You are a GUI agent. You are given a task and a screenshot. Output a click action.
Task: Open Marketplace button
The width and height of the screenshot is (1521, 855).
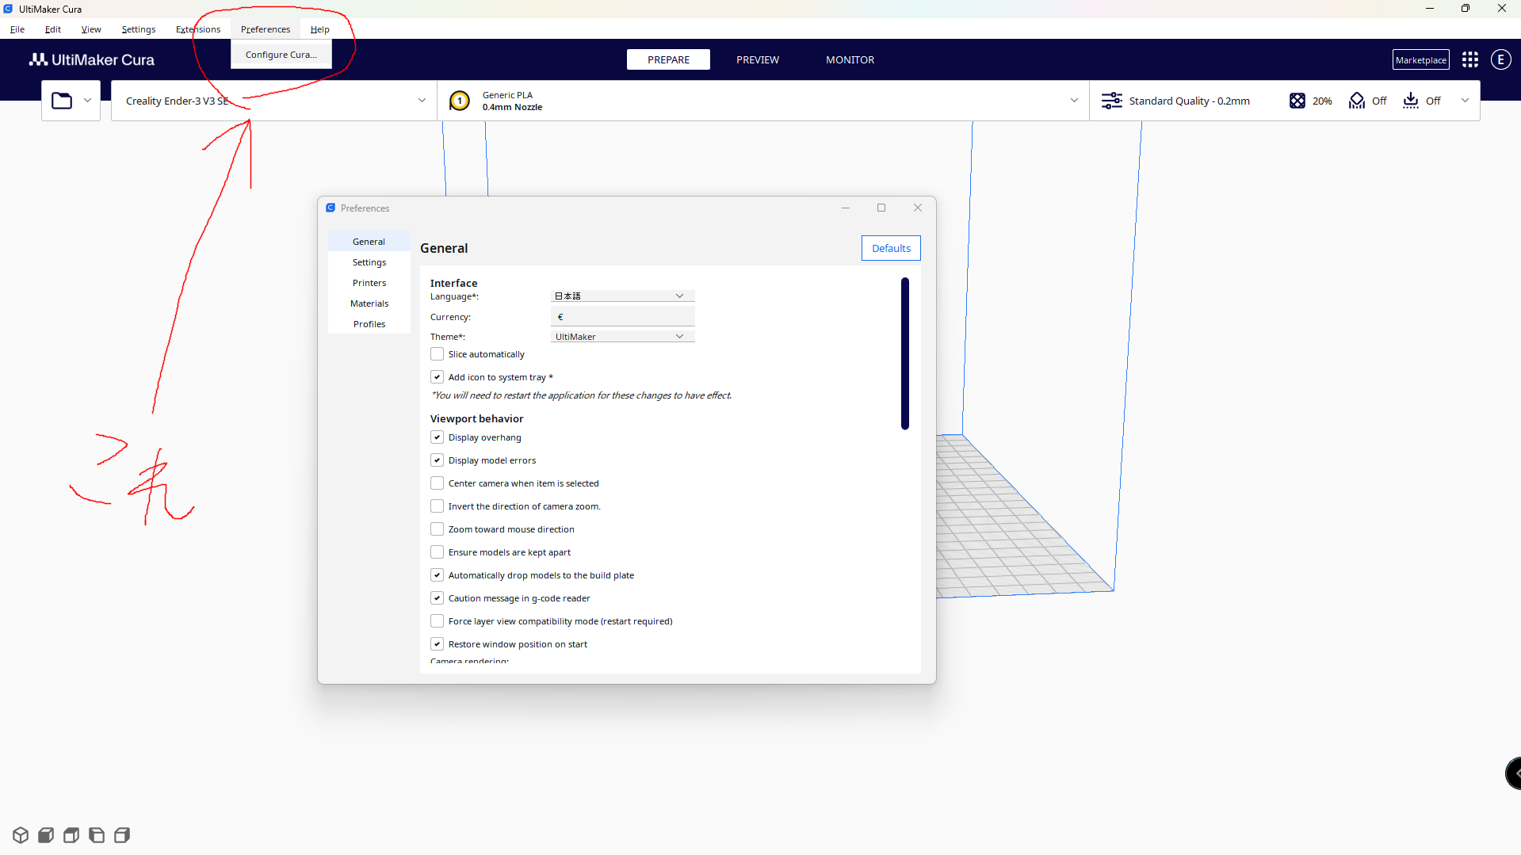click(1421, 59)
